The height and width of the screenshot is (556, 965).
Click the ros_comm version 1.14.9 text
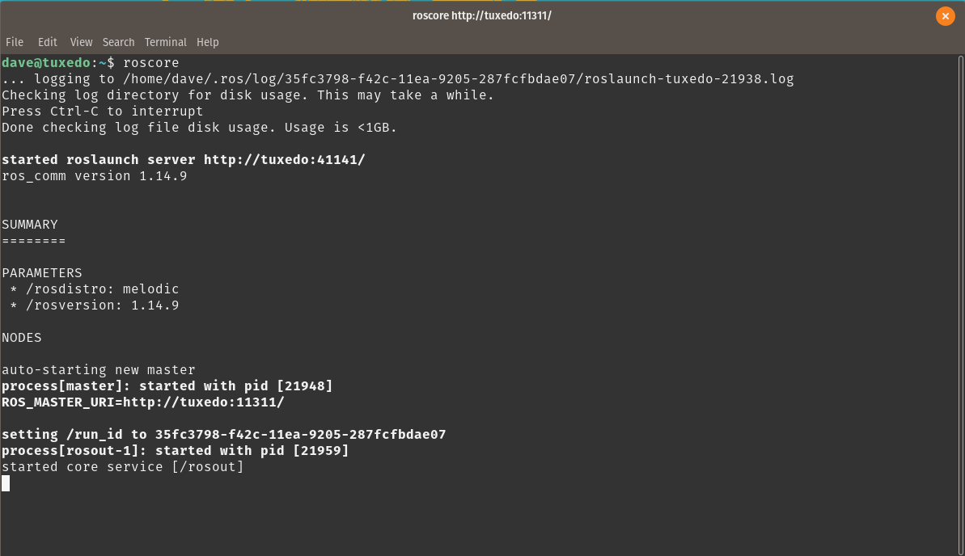click(x=94, y=175)
